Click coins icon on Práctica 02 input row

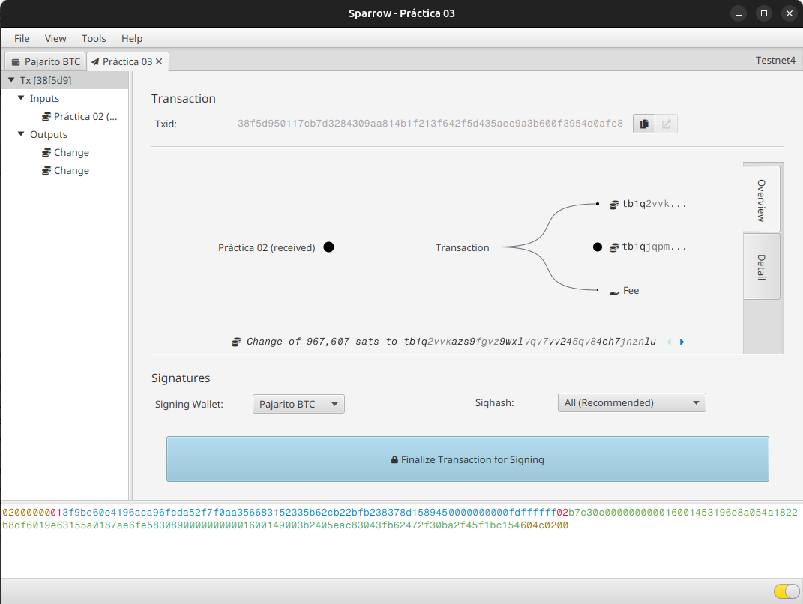click(46, 117)
